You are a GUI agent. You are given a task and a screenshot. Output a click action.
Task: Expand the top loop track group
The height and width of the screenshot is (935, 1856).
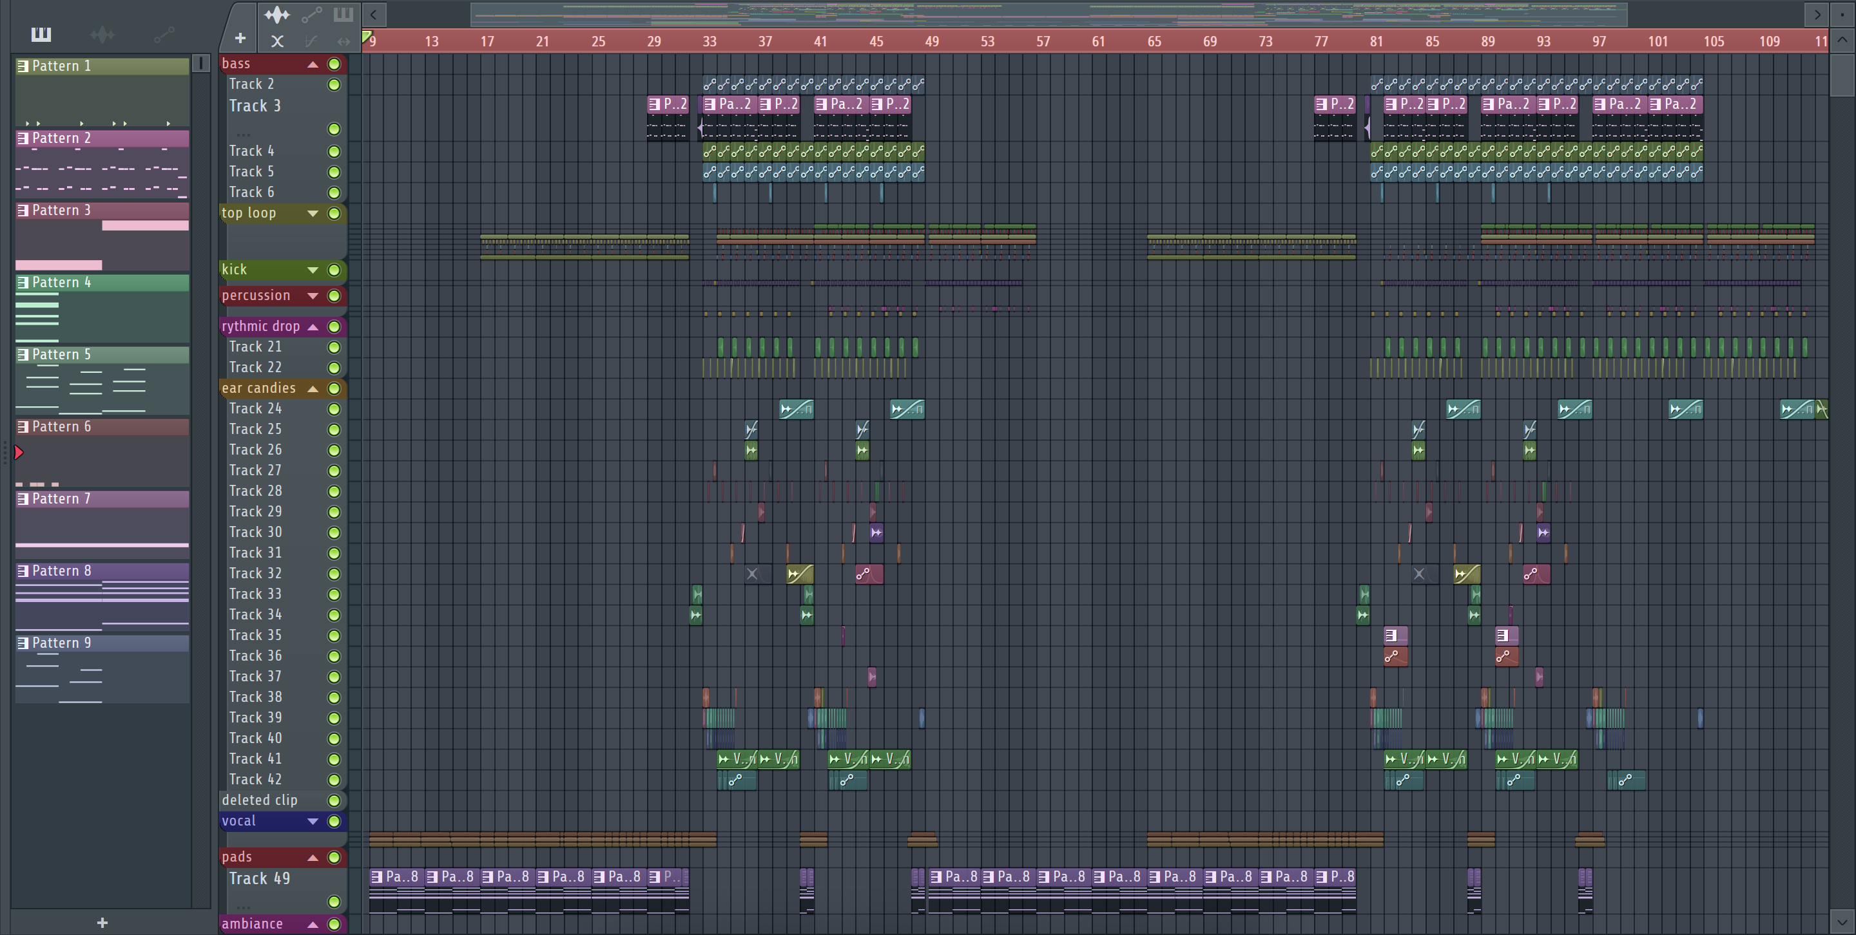click(x=313, y=213)
